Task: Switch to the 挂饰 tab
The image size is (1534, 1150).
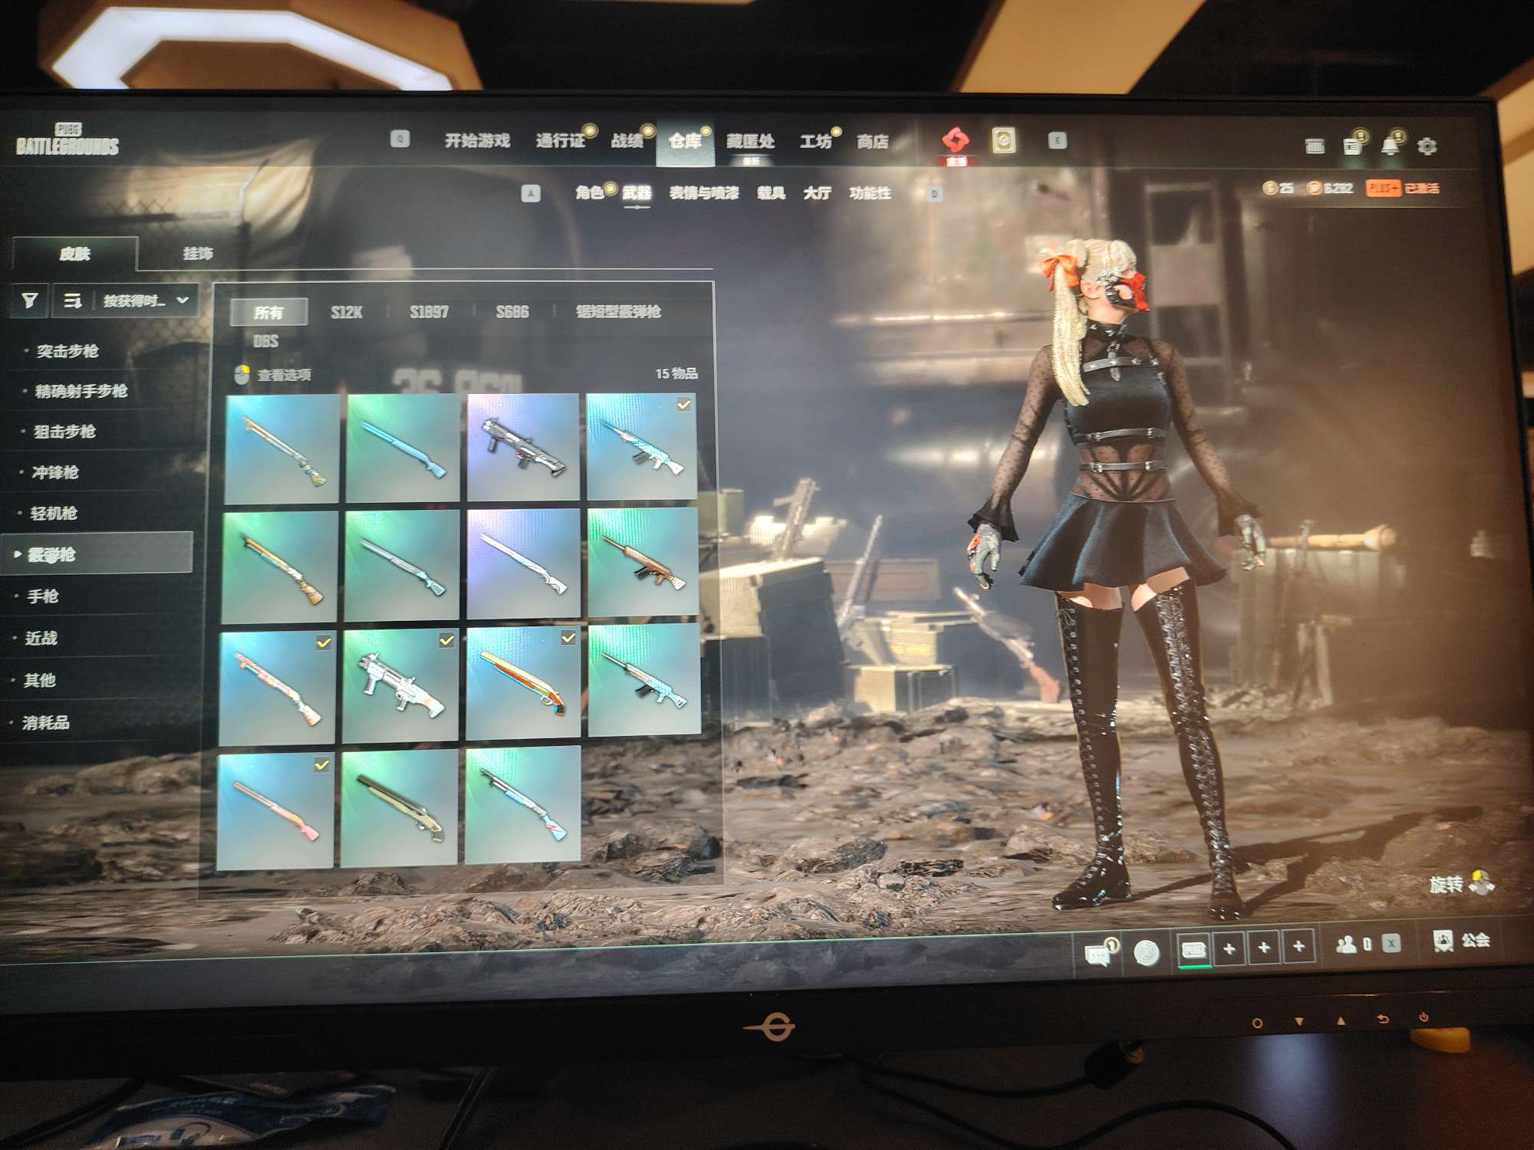Action: [198, 253]
